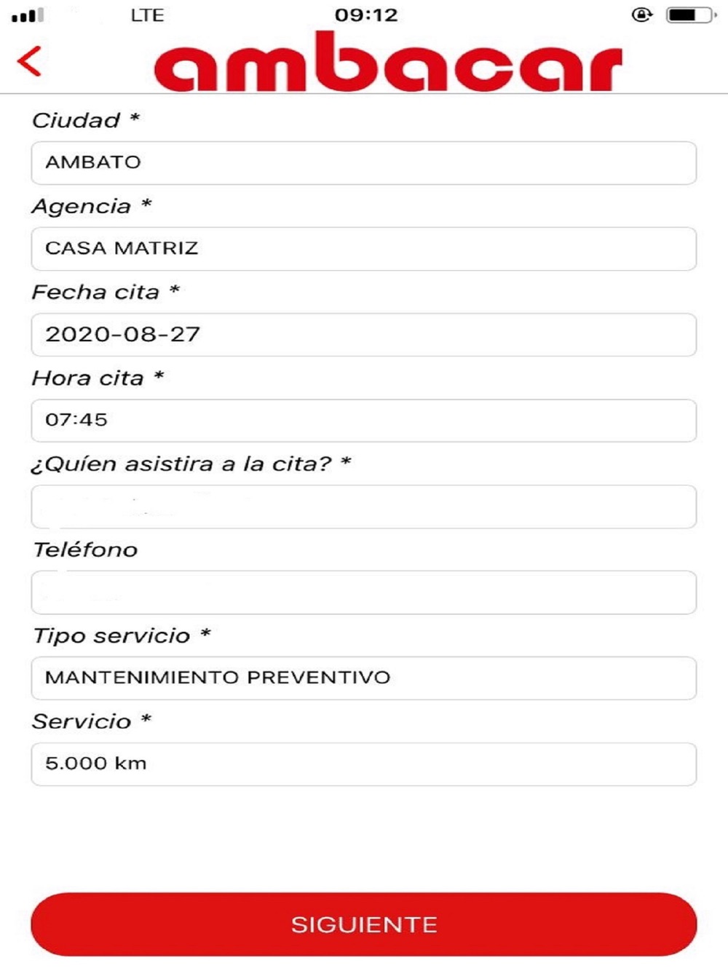Expand the Servicio dropdown showing 5.000 km
This screenshot has height=971, width=728.
point(363,764)
